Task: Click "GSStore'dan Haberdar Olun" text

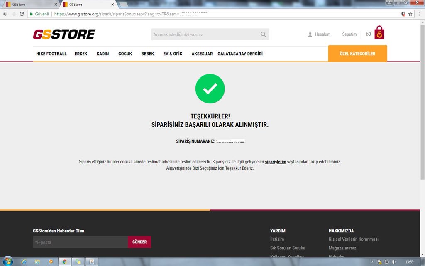Action: click(59, 231)
